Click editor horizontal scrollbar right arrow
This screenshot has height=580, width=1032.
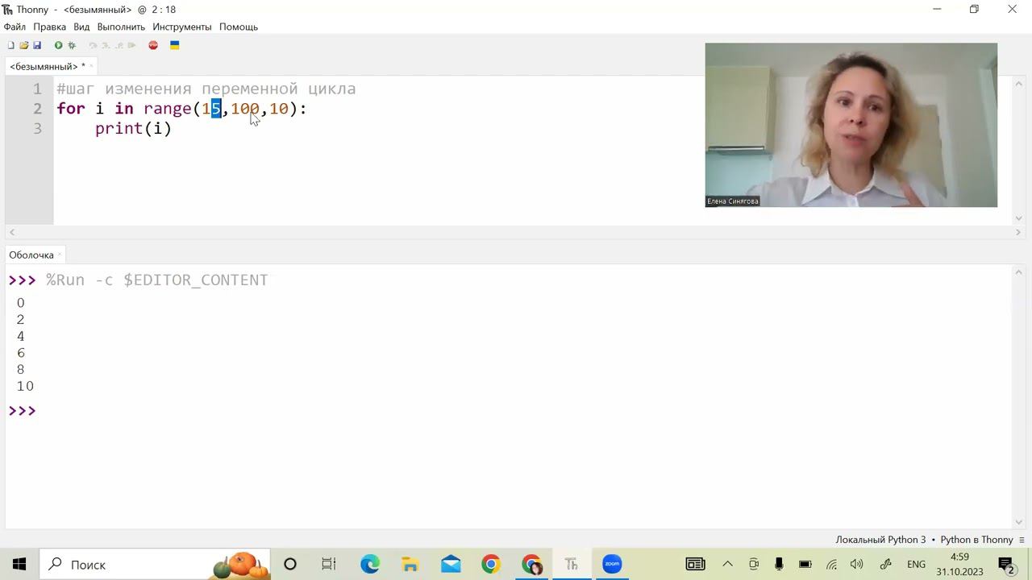pyautogui.click(x=1017, y=232)
